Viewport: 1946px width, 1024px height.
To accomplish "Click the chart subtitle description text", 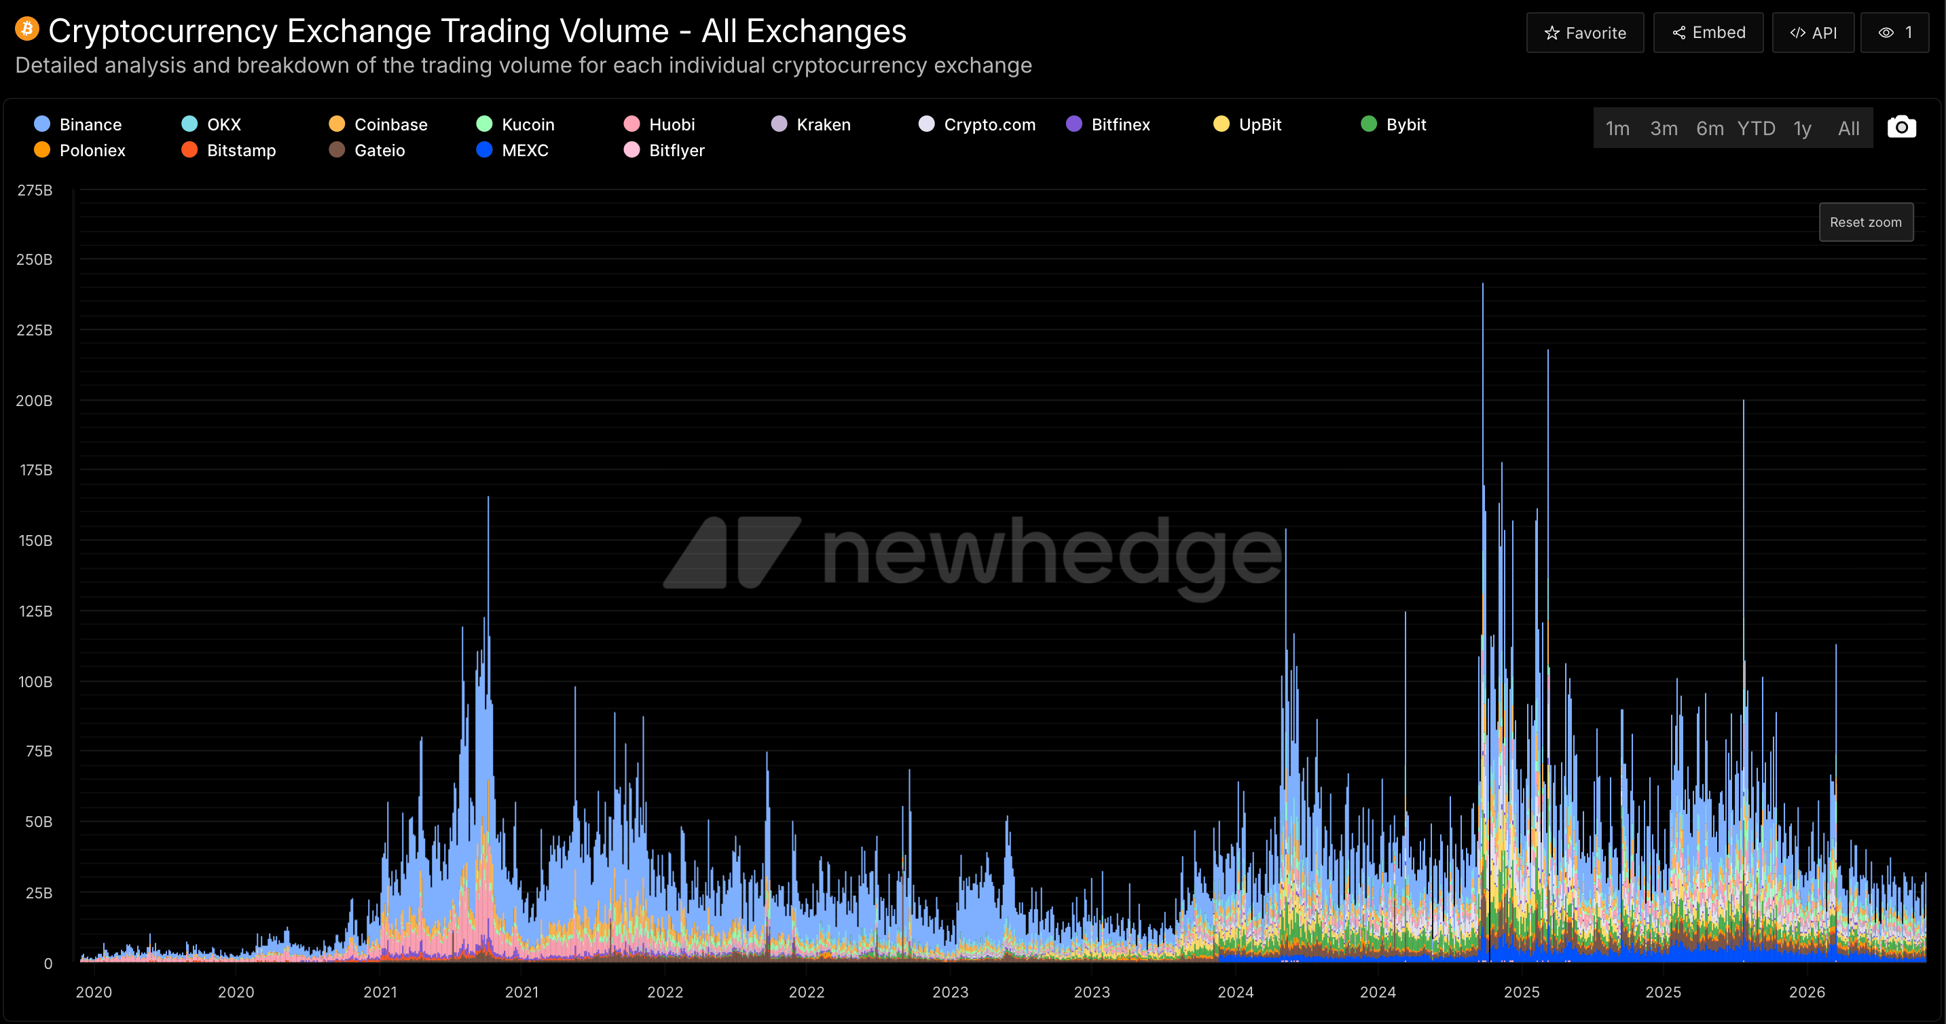I will click(524, 66).
